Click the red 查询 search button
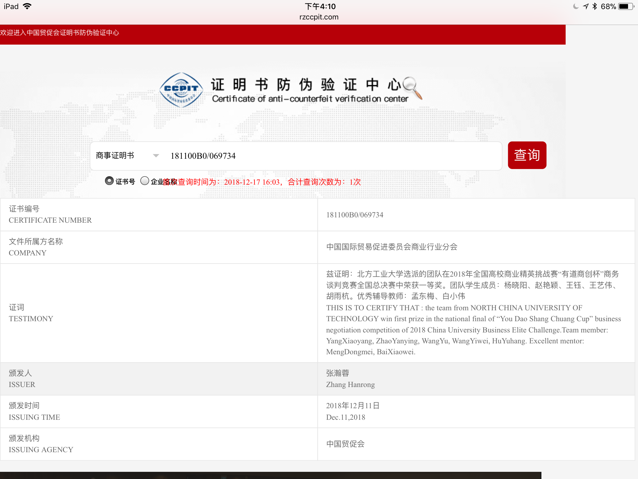The image size is (638, 479). 527,155
